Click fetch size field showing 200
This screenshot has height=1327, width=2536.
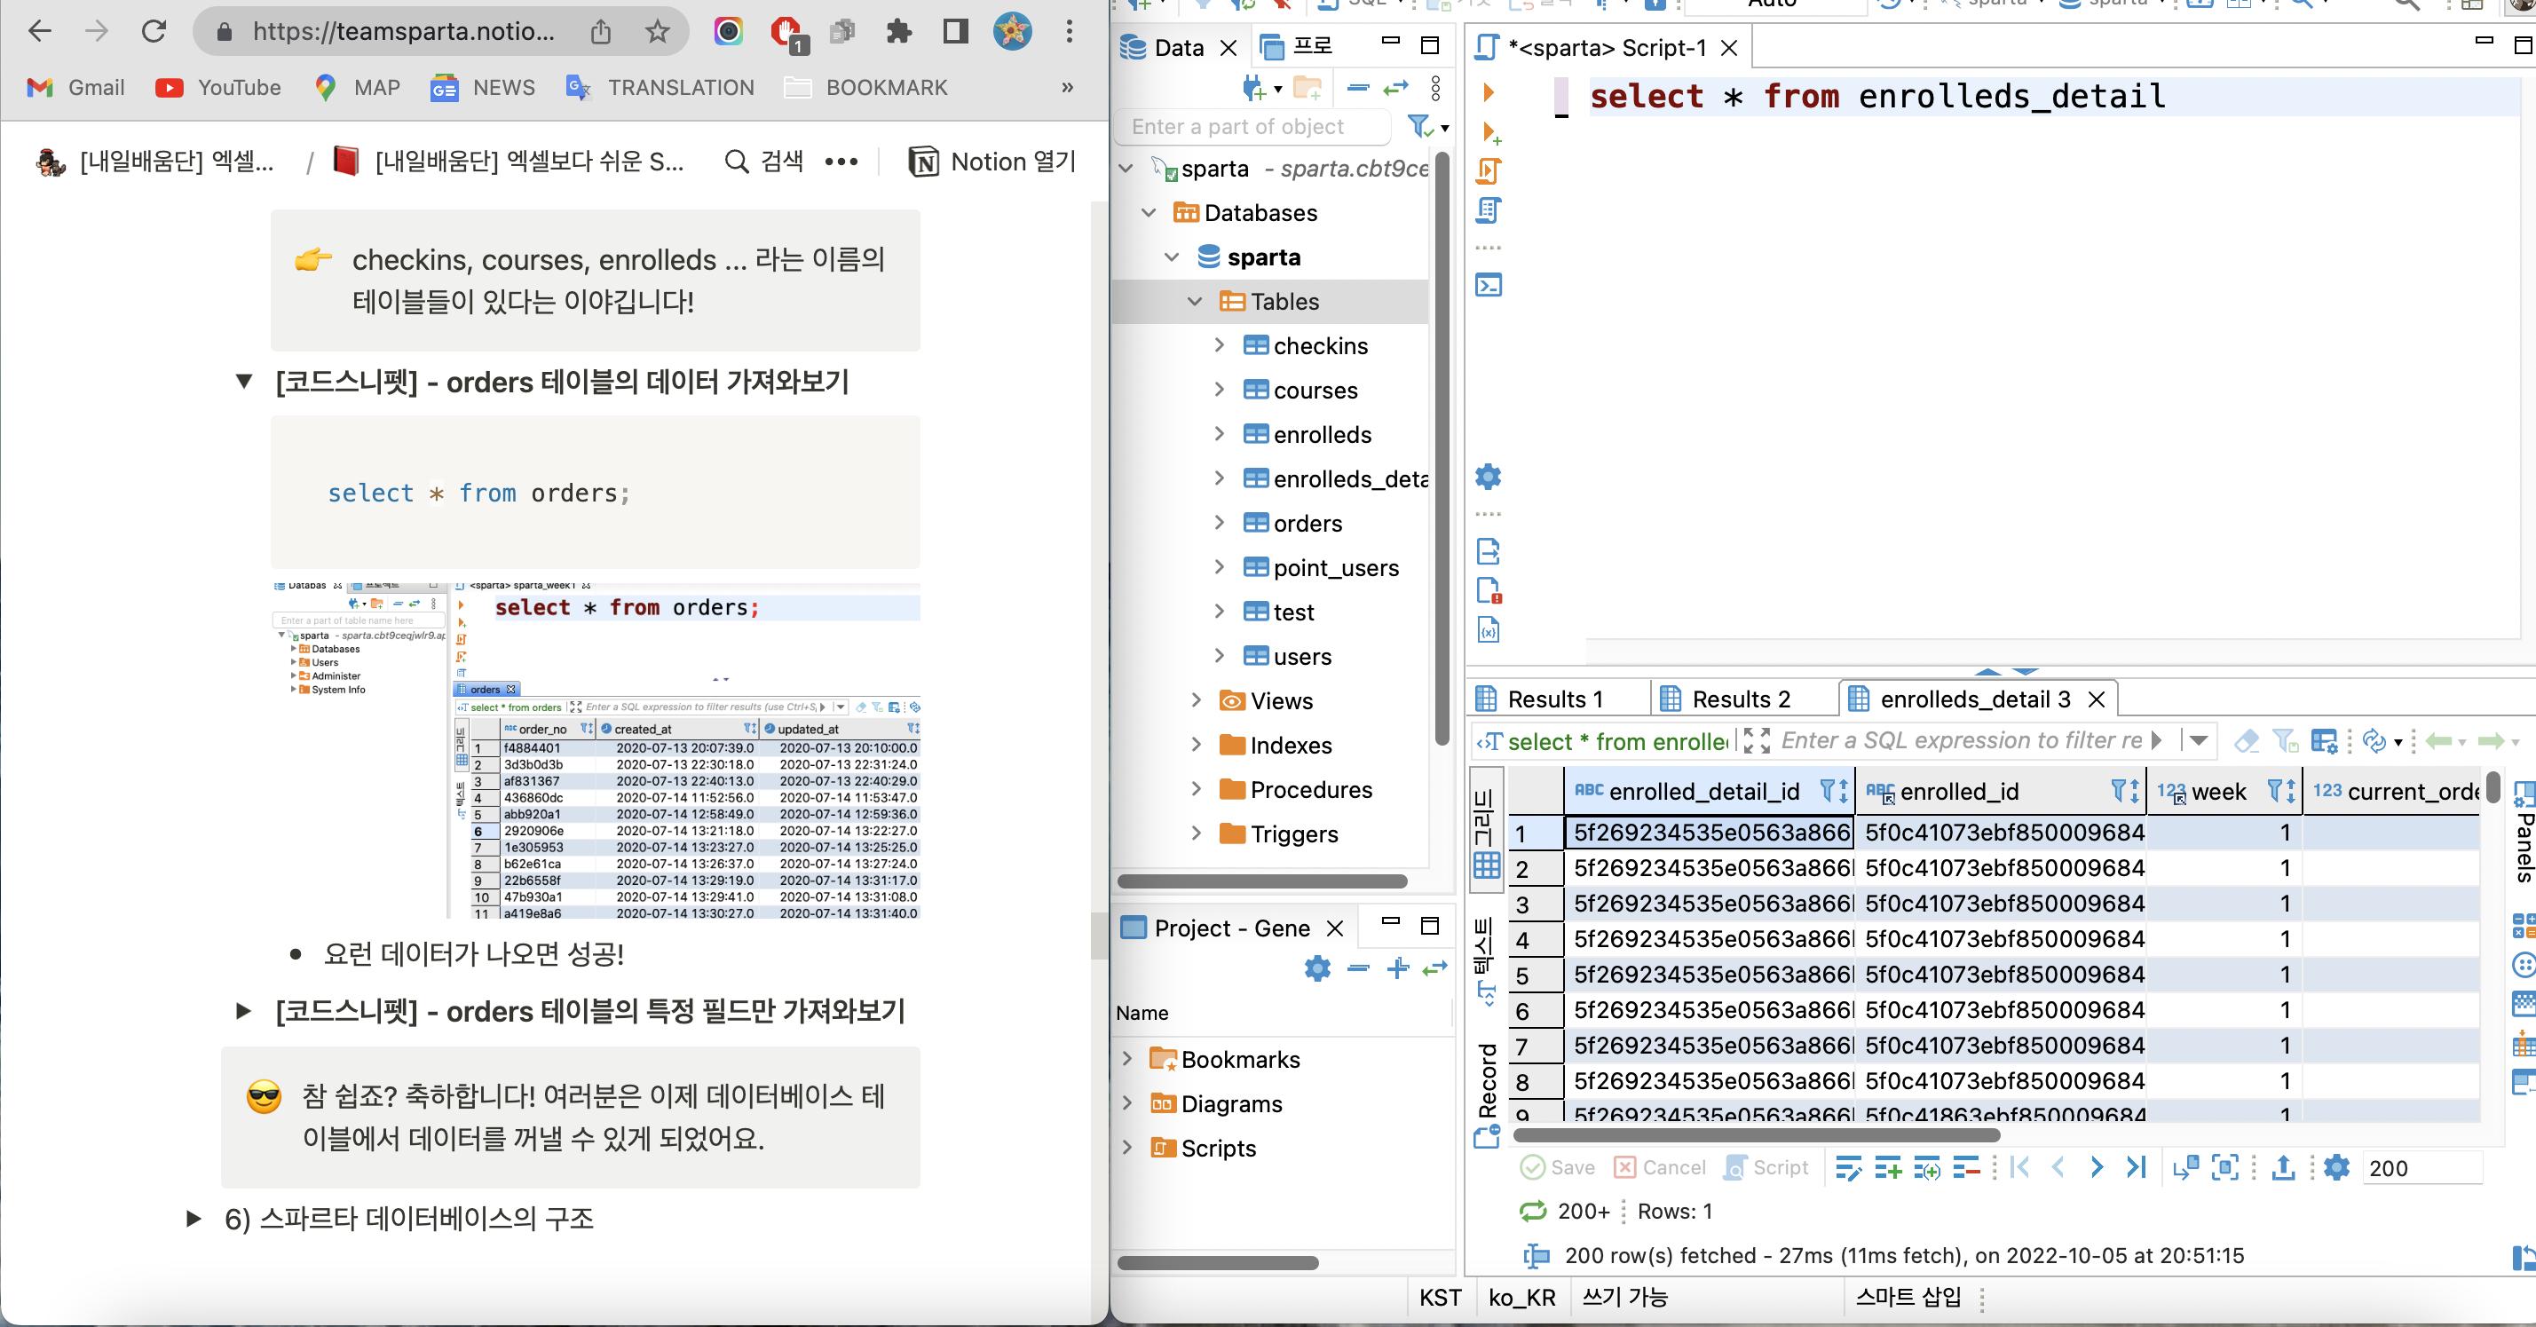coord(2421,1167)
